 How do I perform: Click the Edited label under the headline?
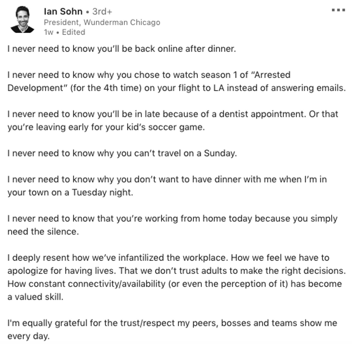pos(74,32)
